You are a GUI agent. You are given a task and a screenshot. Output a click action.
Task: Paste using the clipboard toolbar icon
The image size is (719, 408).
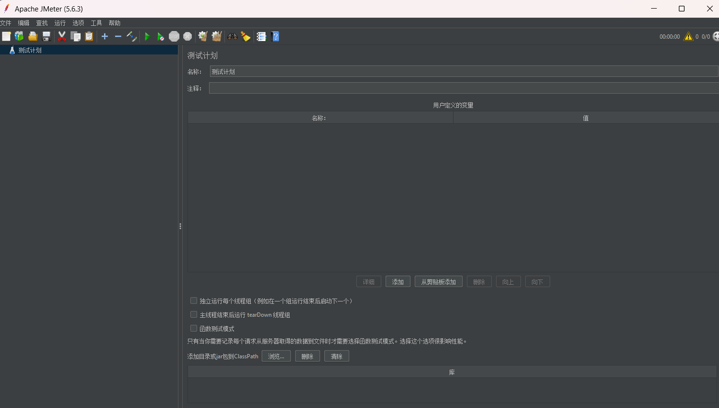point(89,36)
